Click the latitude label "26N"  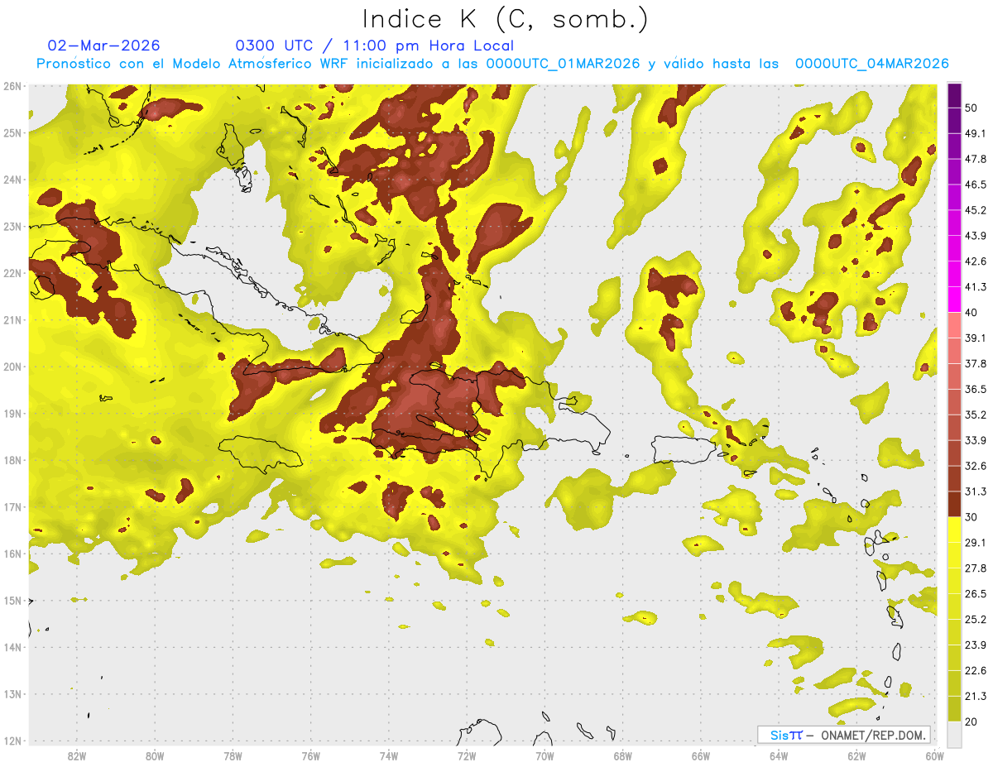(12, 86)
